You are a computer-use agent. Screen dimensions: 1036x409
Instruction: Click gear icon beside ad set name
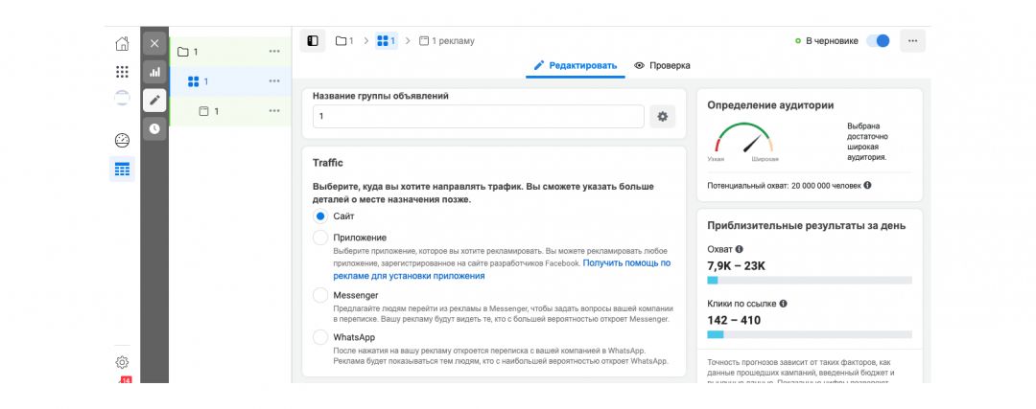pos(662,116)
